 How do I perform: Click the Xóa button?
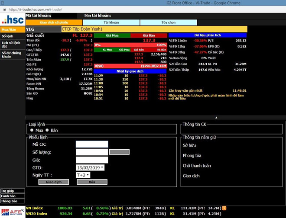pos(91,182)
